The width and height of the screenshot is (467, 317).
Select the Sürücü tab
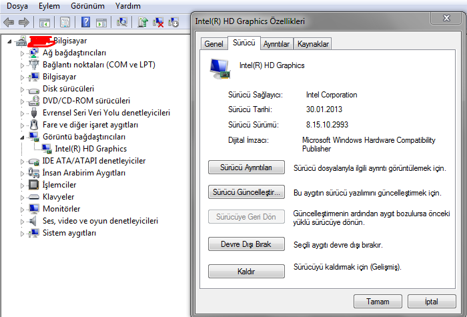(x=244, y=43)
